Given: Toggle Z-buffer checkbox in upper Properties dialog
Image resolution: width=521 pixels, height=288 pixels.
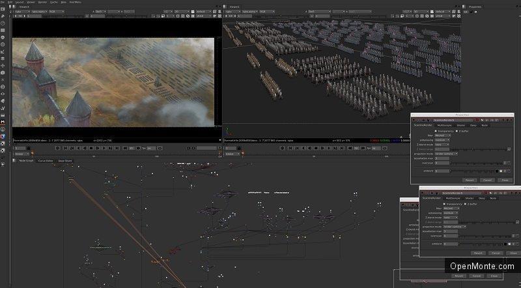Looking at the screenshot, I should 457,131.
